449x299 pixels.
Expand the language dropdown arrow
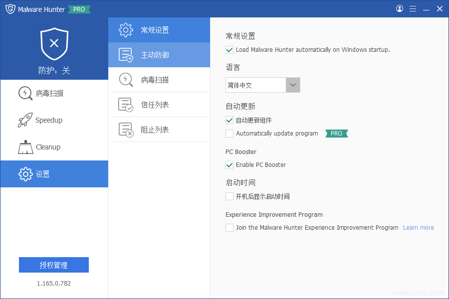click(293, 85)
